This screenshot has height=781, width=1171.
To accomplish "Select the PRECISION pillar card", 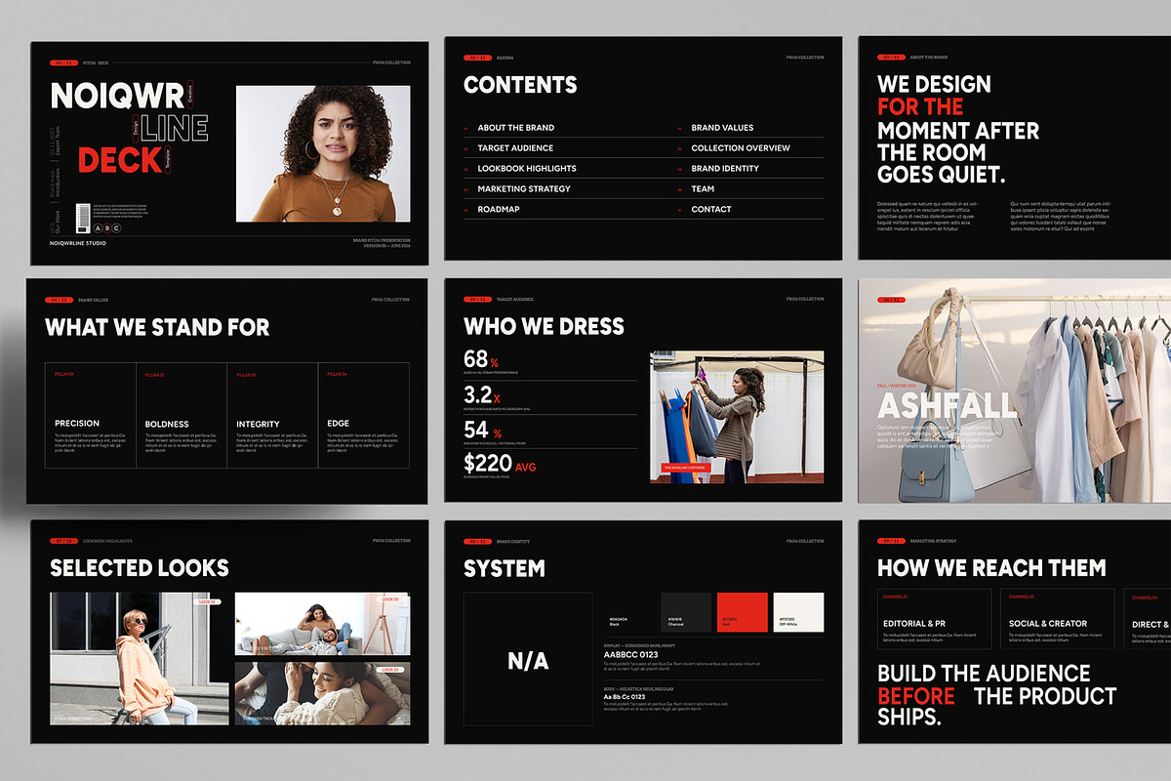I will coord(91,415).
